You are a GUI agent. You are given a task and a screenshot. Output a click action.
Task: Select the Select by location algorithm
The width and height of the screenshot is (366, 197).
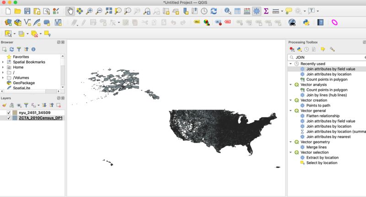pyautogui.click(x=322, y=163)
